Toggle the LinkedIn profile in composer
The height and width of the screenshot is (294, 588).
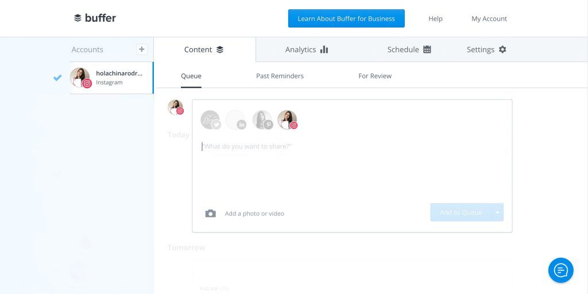tap(236, 120)
